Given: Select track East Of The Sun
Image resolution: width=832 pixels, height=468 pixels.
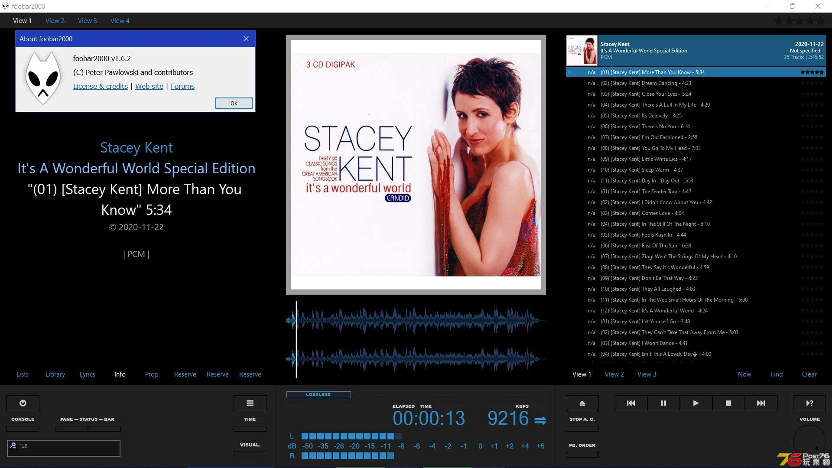Looking at the screenshot, I should tap(695, 246).
